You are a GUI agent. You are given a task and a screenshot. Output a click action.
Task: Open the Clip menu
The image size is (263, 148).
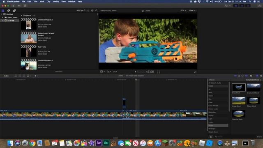point(48,2)
